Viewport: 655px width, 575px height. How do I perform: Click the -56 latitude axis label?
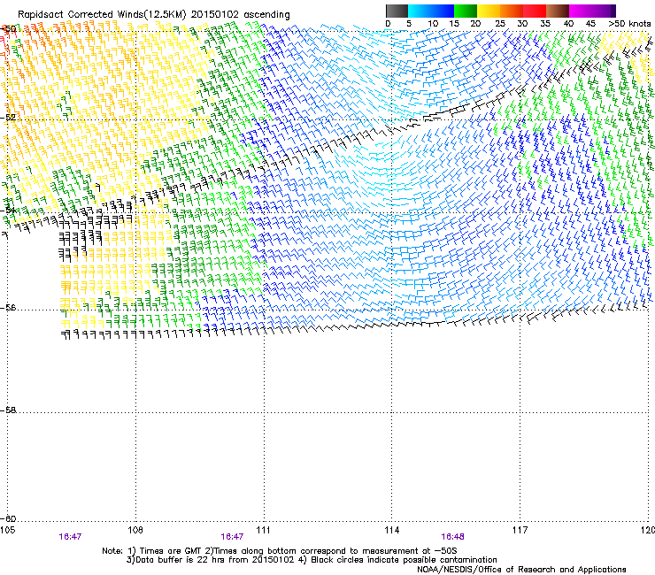click(8, 308)
